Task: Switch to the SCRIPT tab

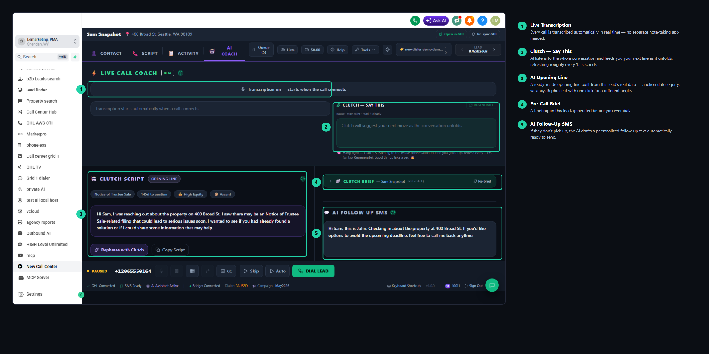Action: point(145,53)
